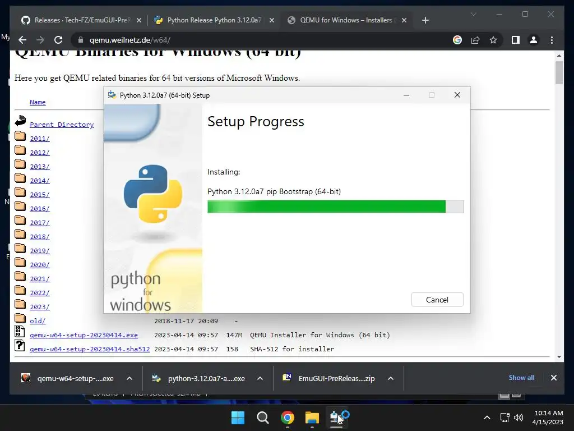
Task: Open downloaded qemu-w64-setup exe item
Action: 68,378
